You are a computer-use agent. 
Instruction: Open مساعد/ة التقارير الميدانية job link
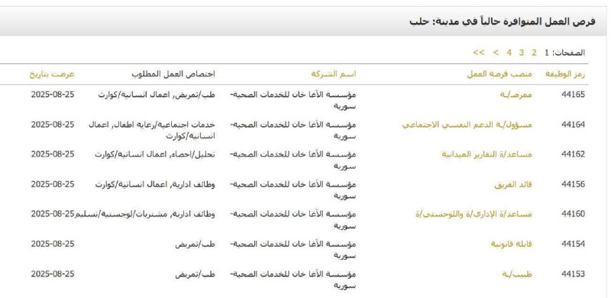487,154
